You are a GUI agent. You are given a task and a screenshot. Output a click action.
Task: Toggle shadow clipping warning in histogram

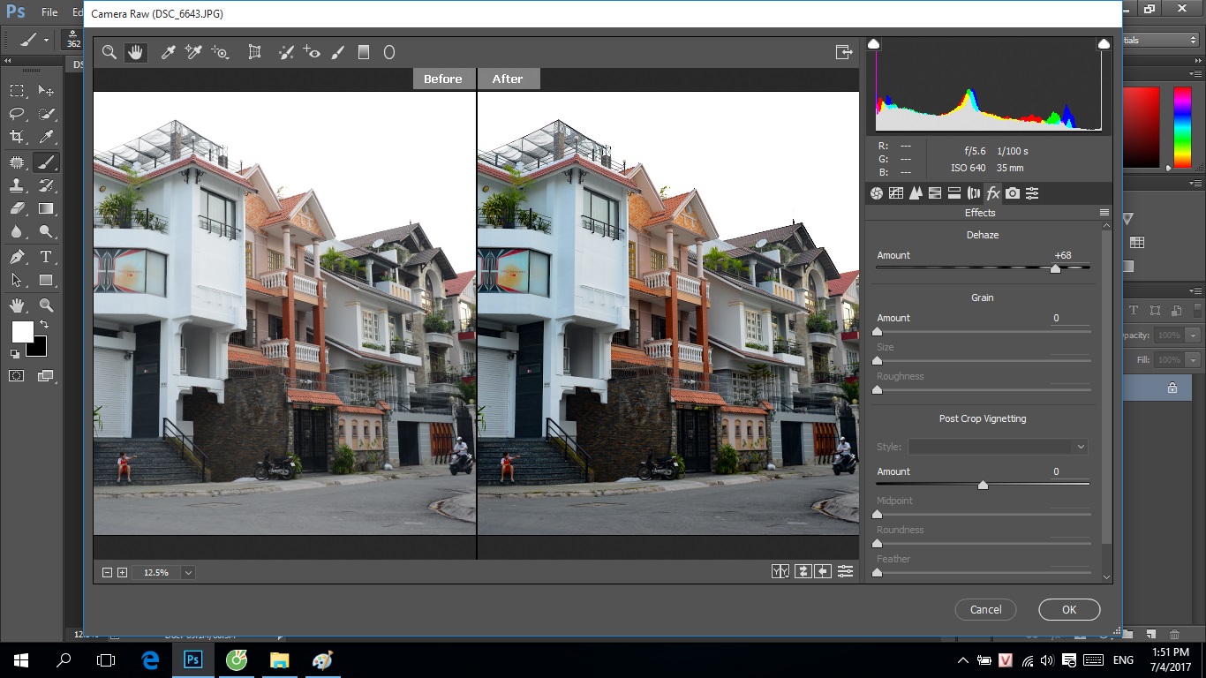pos(874,44)
